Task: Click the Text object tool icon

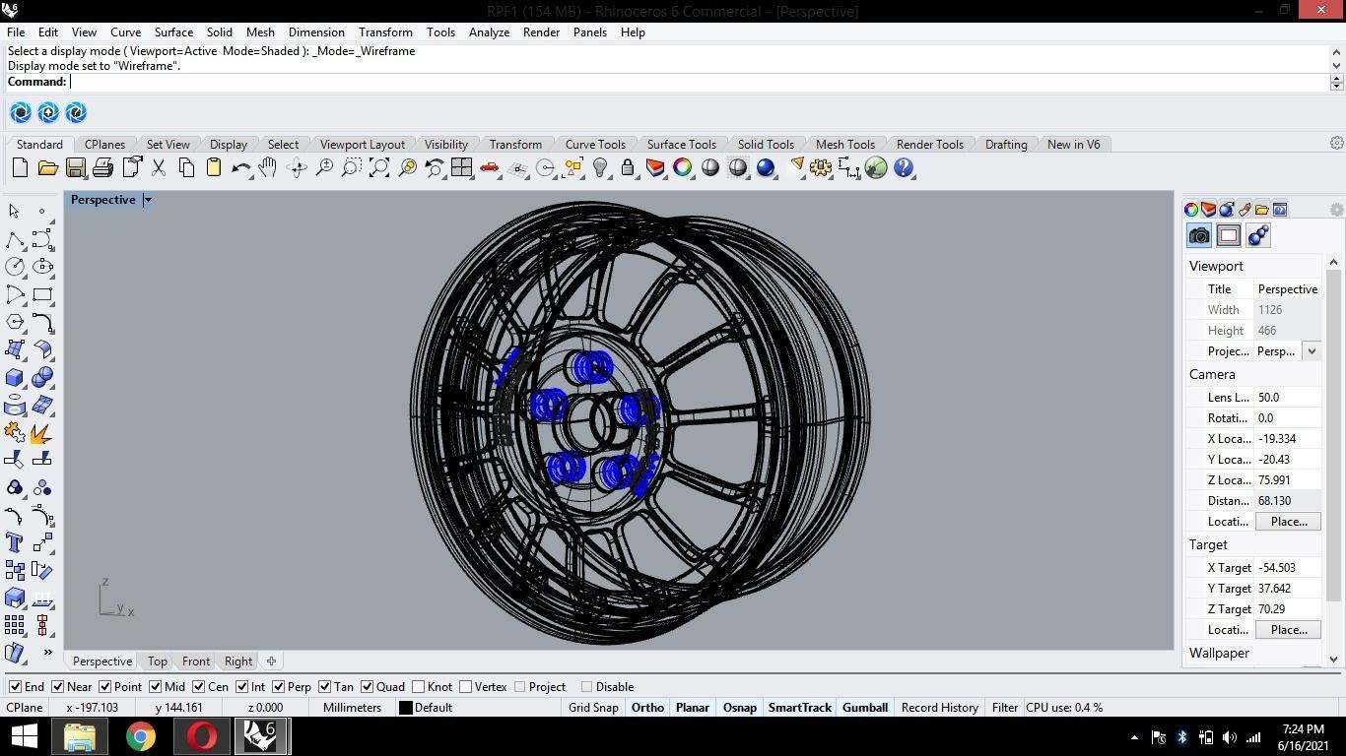Action: pos(15,542)
